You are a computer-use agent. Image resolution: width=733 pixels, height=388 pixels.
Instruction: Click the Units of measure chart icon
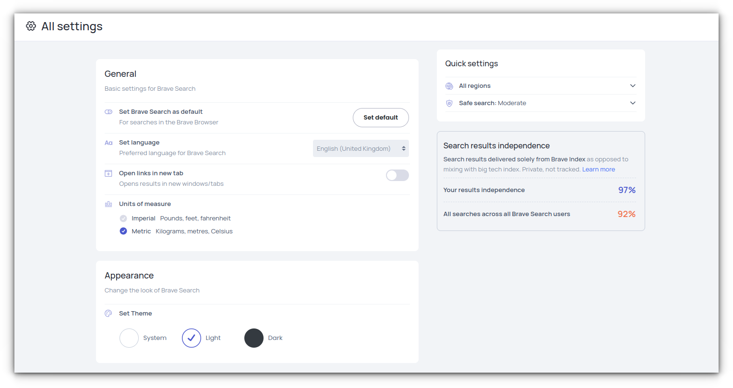tap(108, 204)
